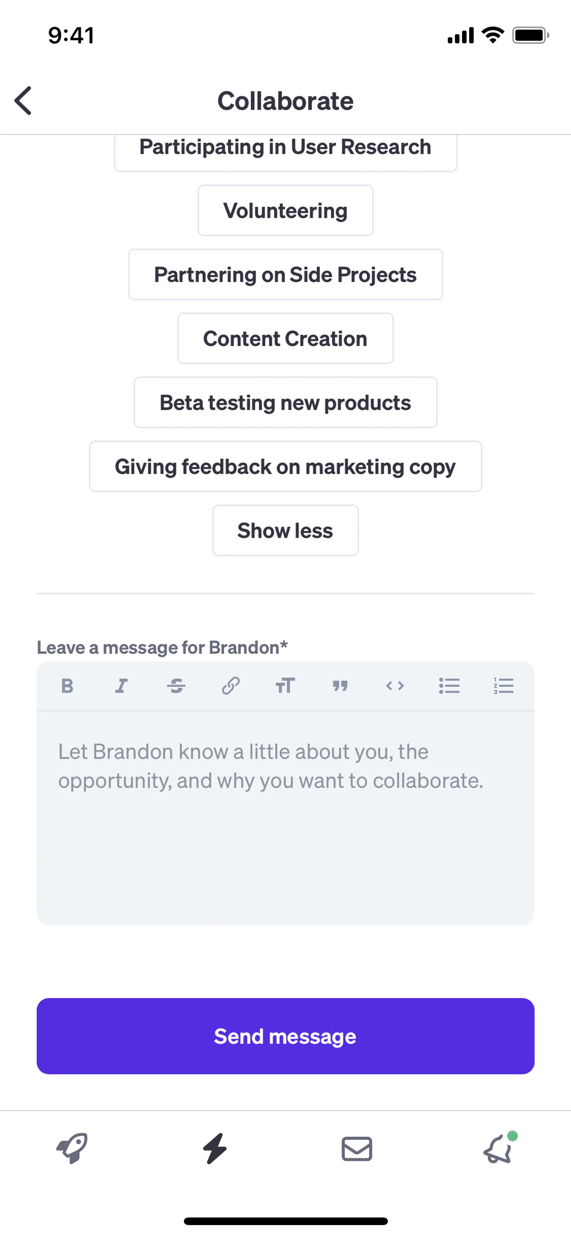
Task: Insert a block quote
Action: pos(340,686)
